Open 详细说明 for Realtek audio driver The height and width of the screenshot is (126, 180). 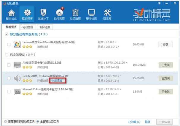pos(43,81)
